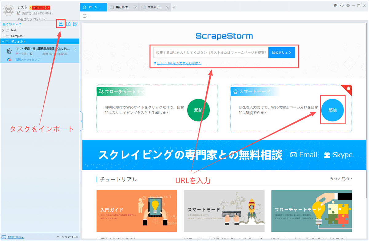Switch to the オス×子 tab
Viewport: 369px width, 241px height.
pyautogui.click(x=155, y=7)
